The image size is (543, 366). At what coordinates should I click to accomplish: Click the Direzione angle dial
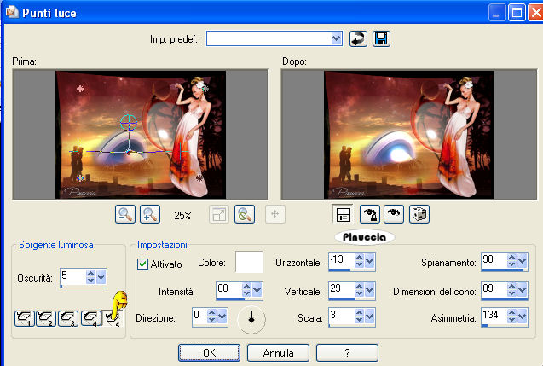tap(251, 319)
